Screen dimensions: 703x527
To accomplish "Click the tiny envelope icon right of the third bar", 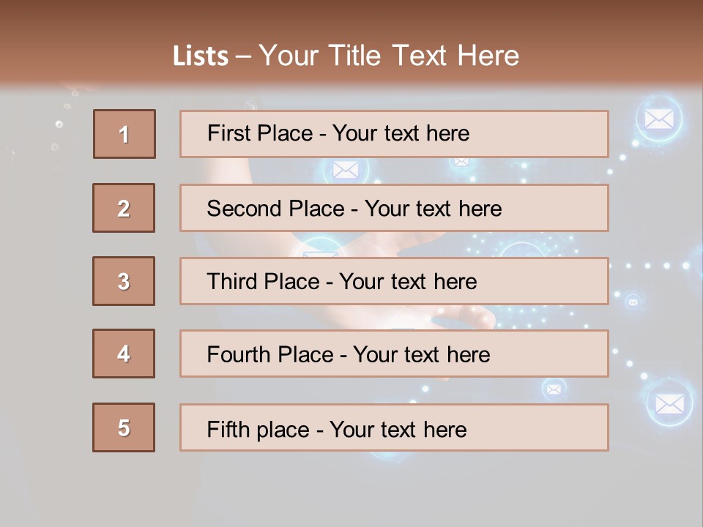I will (633, 300).
